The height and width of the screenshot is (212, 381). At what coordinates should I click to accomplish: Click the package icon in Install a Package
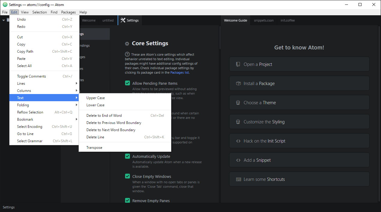tap(238, 83)
